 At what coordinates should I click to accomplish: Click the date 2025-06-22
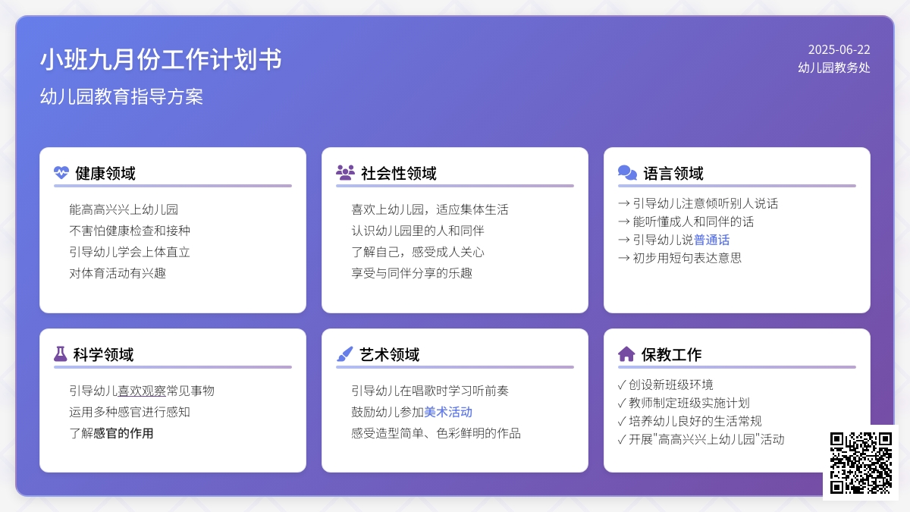839,49
